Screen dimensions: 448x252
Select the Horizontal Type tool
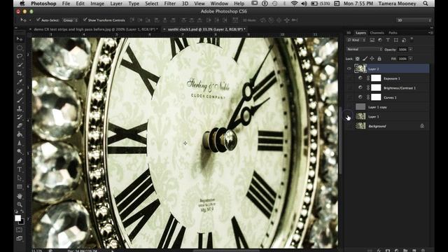click(x=20, y=169)
